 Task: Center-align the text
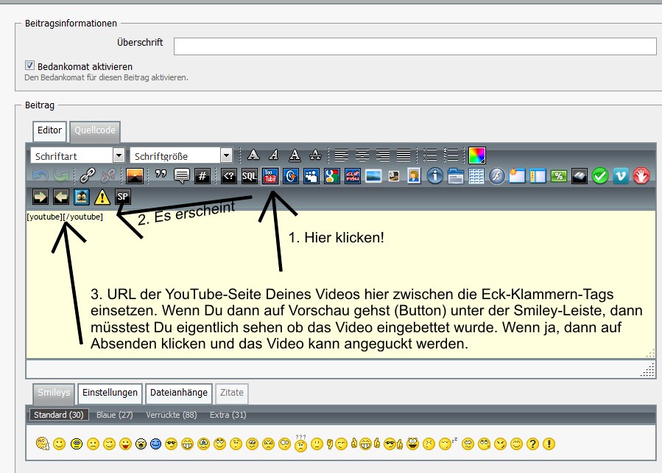pyautogui.click(x=362, y=155)
